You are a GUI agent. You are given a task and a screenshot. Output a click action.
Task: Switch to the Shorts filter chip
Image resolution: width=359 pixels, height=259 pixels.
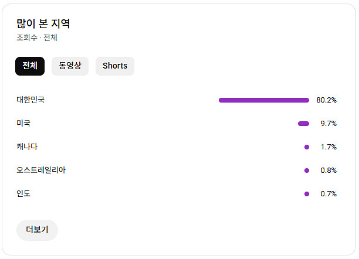[115, 66]
